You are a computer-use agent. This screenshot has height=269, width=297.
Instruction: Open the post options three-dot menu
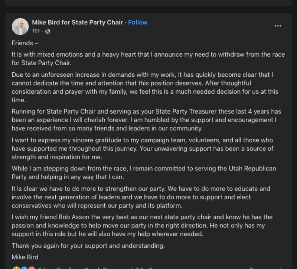pos(278,26)
